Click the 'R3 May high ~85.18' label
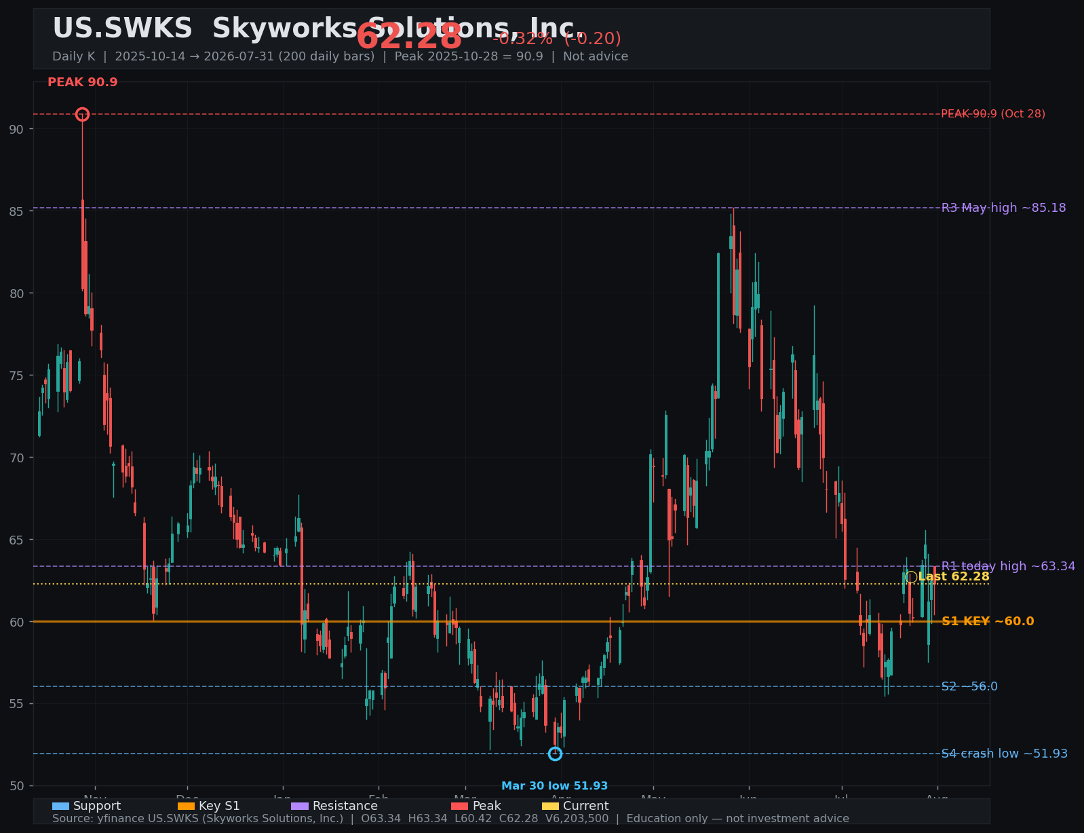The width and height of the screenshot is (1084, 833). (x=1004, y=208)
